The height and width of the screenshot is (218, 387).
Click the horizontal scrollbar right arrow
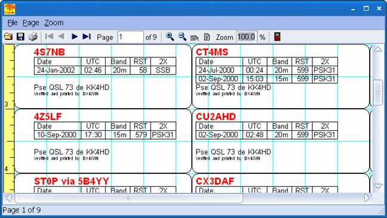pos(367,198)
